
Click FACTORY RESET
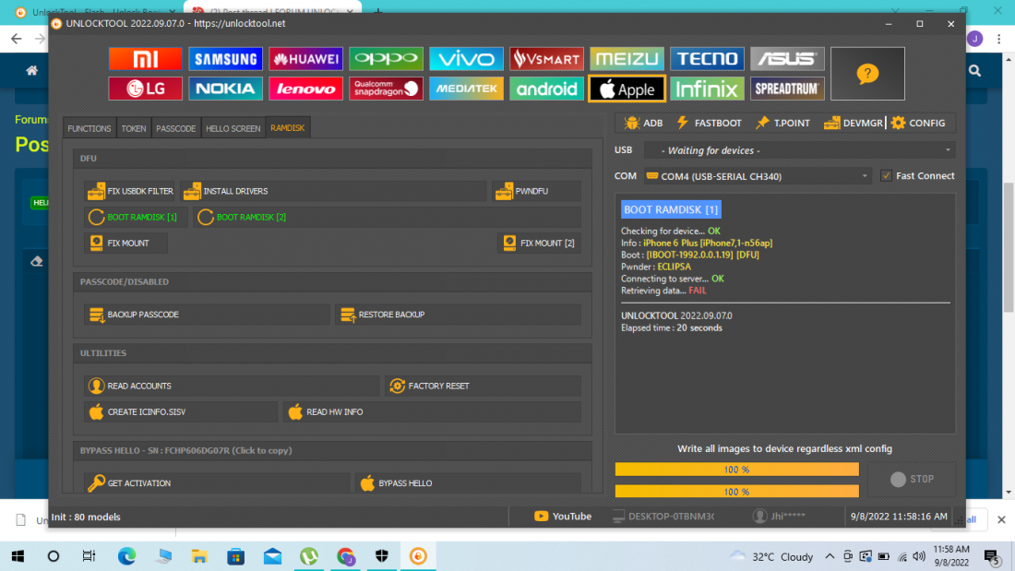coord(483,386)
